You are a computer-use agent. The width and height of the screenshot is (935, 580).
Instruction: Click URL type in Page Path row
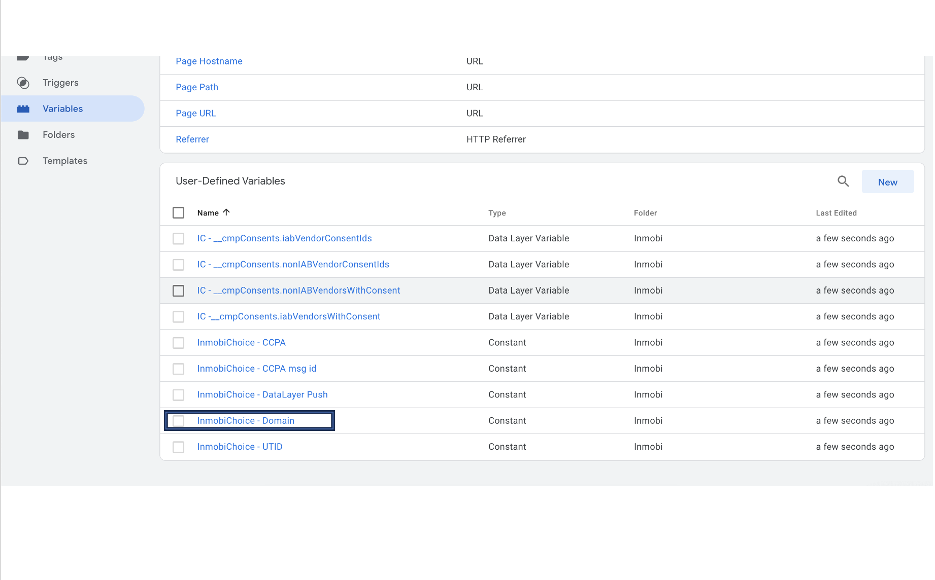[x=475, y=87]
